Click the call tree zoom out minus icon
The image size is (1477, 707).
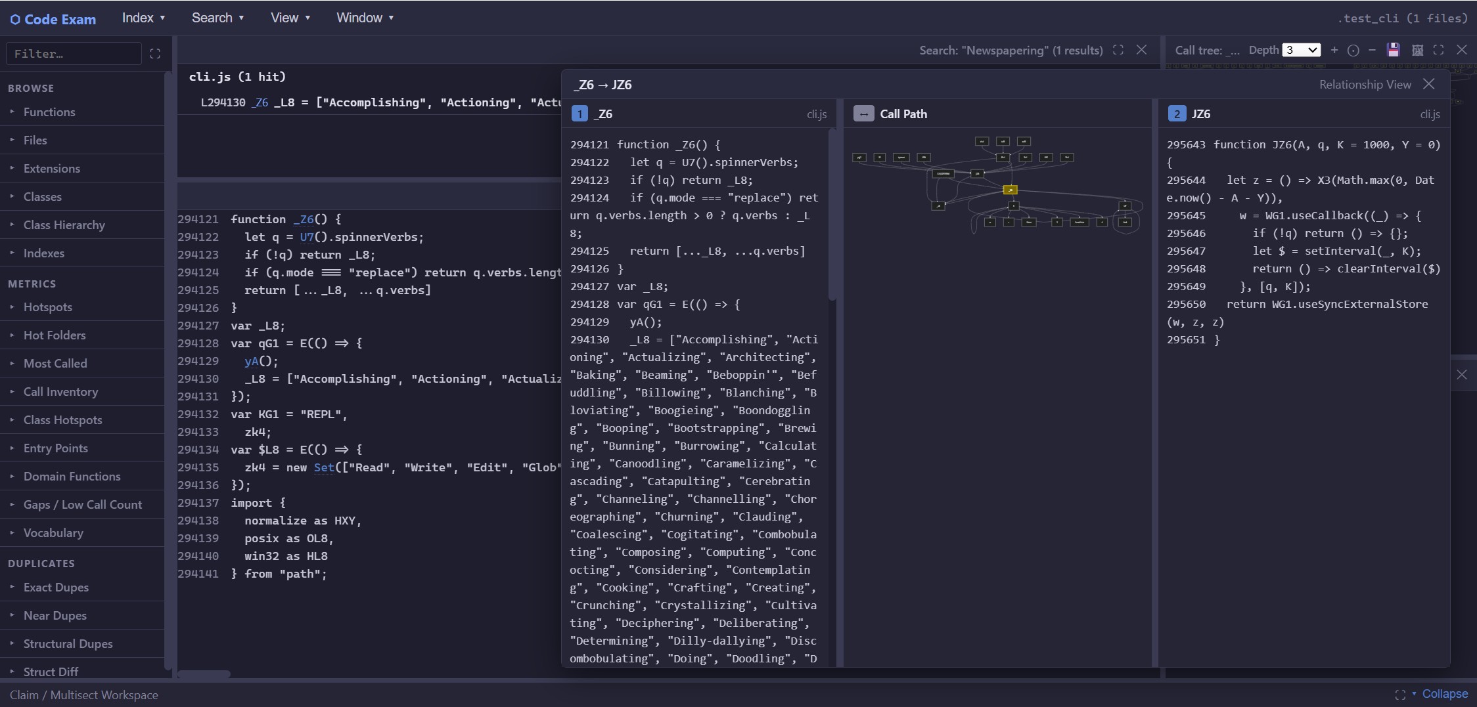coord(1372,50)
